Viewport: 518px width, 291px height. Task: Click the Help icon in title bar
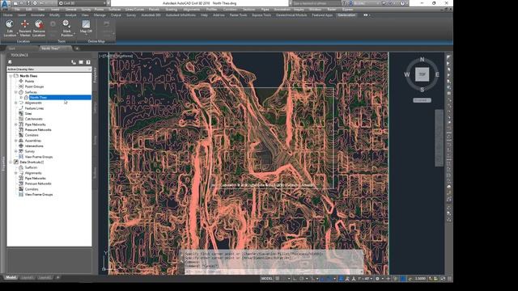pos(402,3)
